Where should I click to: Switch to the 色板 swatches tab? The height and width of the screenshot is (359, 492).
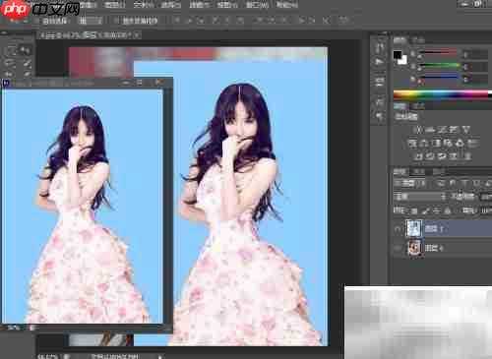tap(418, 40)
